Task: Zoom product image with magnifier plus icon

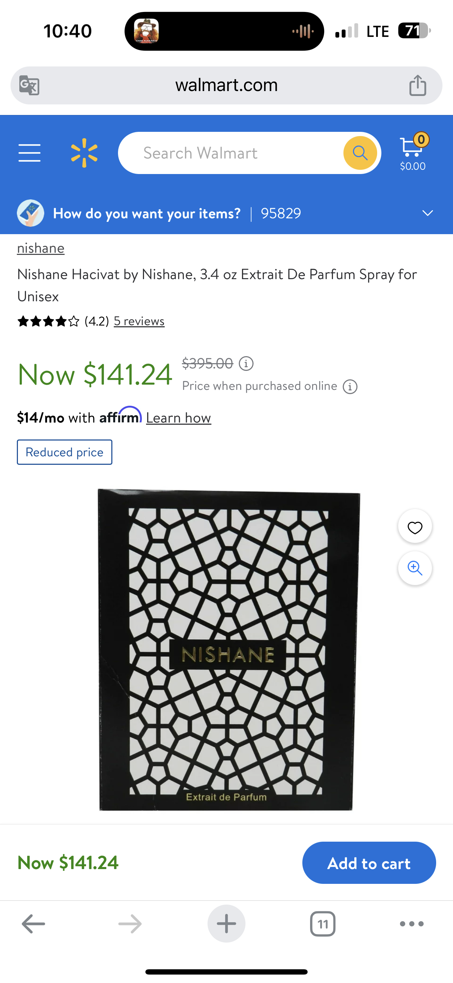Action: [415, 568]
